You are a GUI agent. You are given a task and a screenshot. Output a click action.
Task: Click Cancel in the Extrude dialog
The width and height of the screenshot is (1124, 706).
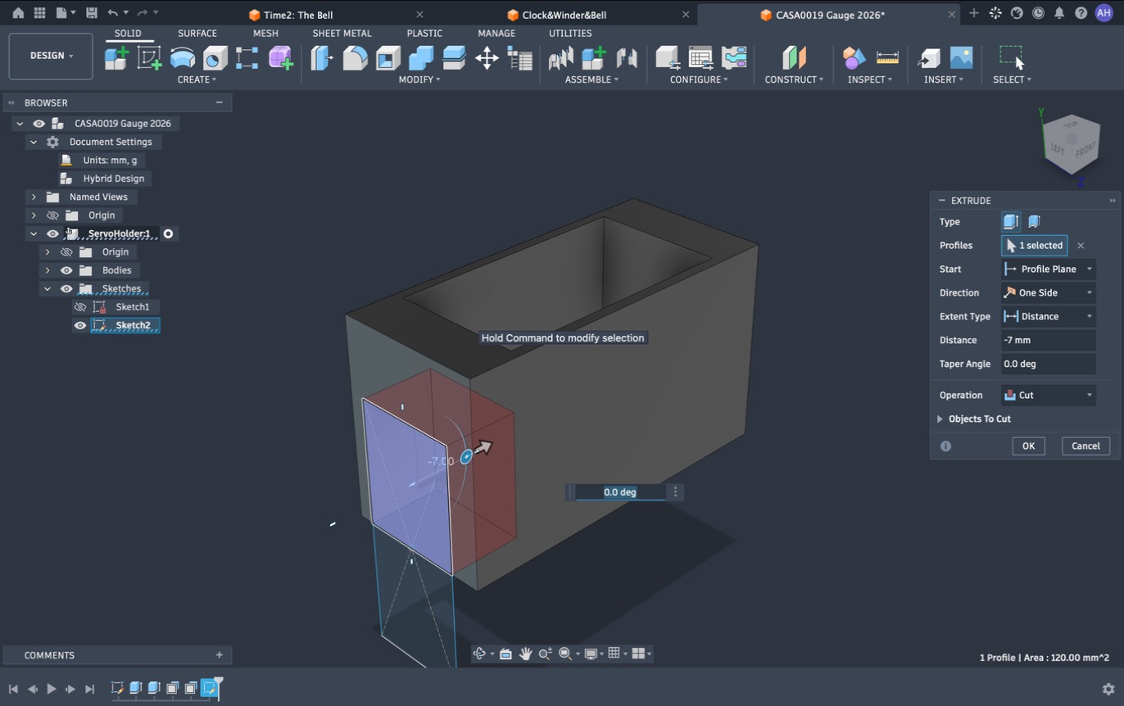coord(1085,446)
